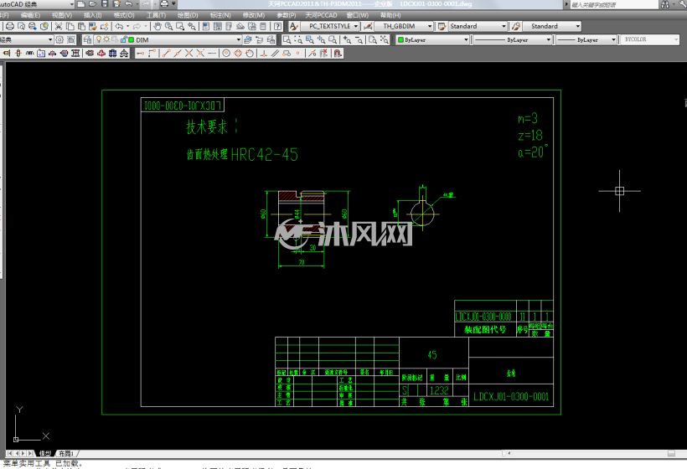Viewport: 687px width, 469px height.
Task: Open Help question mark icon
Action: [277, 26]
